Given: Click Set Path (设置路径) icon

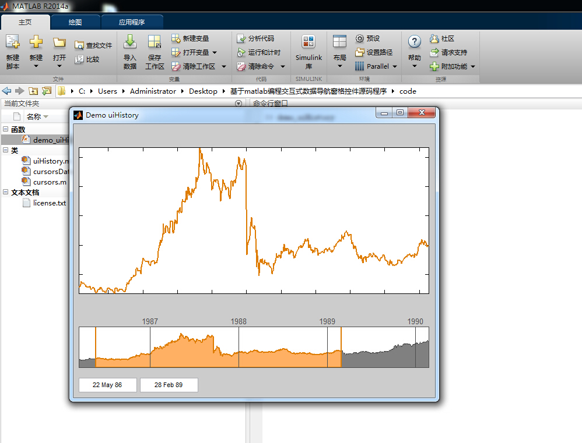Looking at the screenshot, I should 359,52.
